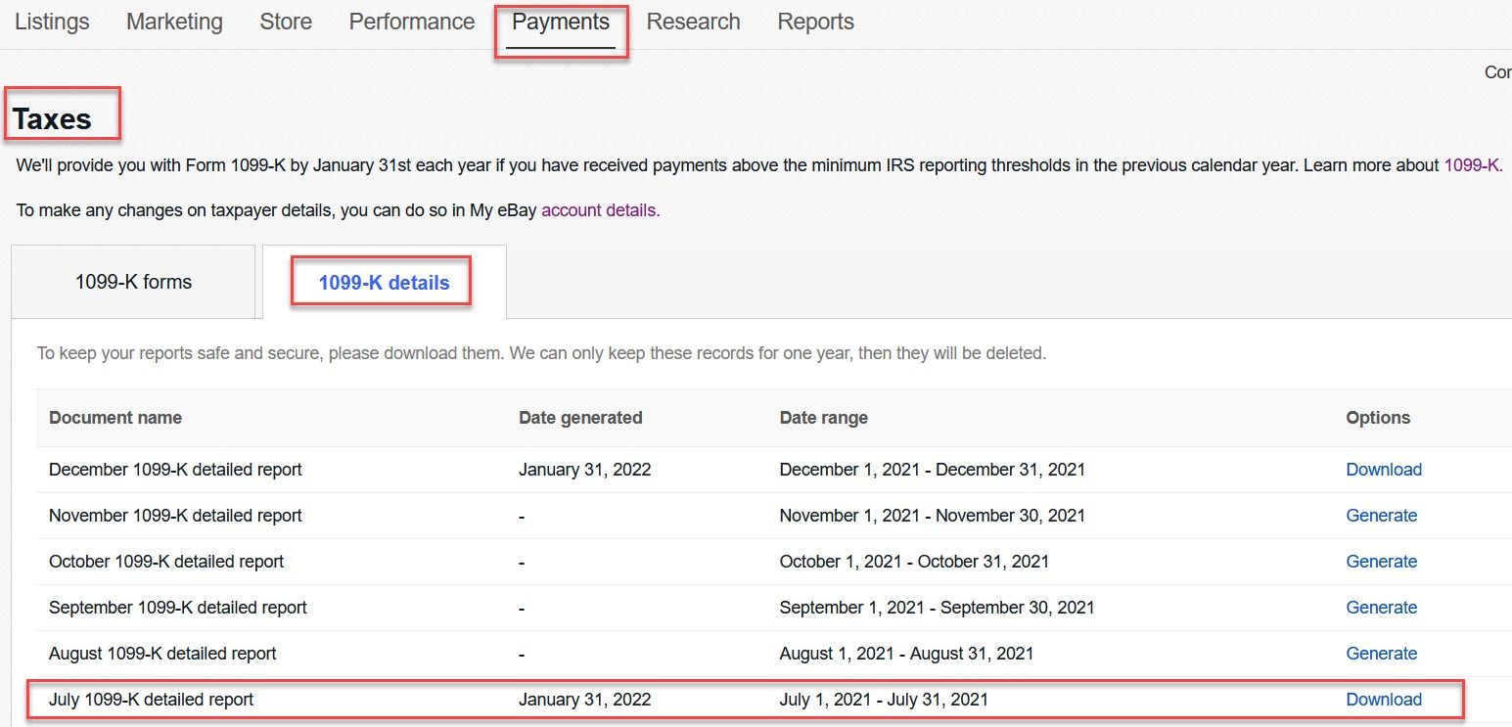
Task: Download the December 1099-K detailed report
Action: 1384,470
